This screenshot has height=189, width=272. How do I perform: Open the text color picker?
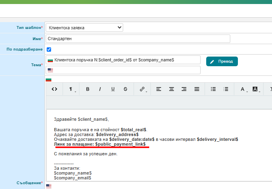(x=243, y=89)
